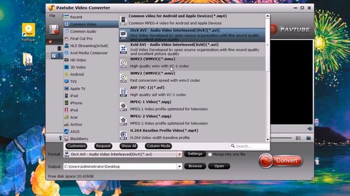This screenshot has width=350, height=196.
Task: Select the Xvid AVI - Audio Video Interleaved(Xvid)(*.avi) format
Action: tap(192, 50)
